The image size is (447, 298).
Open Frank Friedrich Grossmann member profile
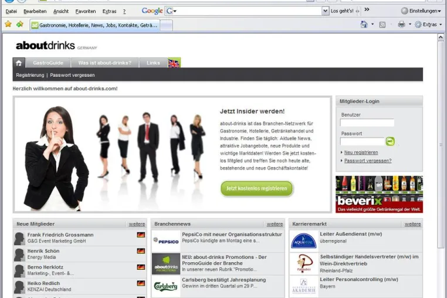(x=60, y=235)
